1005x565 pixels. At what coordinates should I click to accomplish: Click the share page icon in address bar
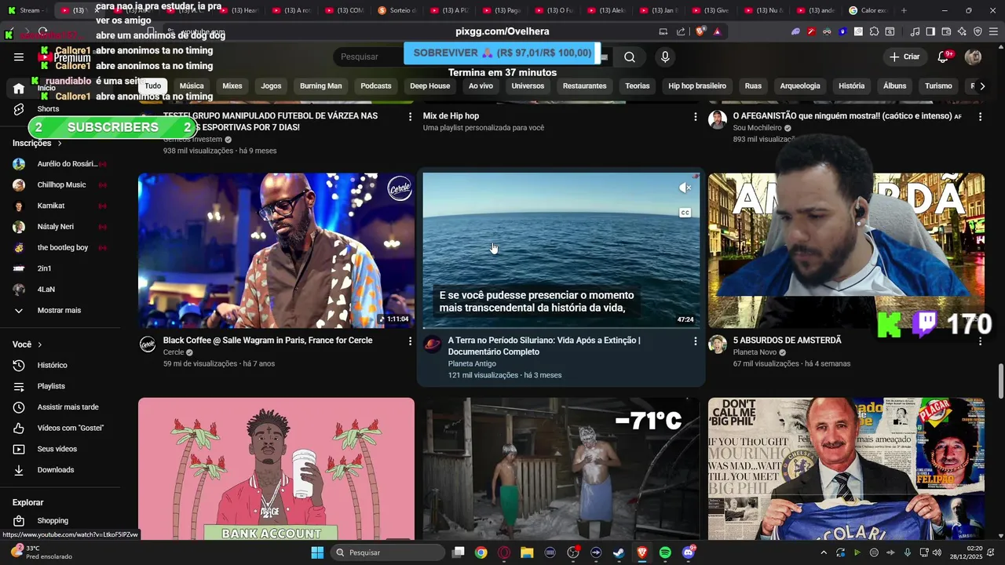coord(681,31)
